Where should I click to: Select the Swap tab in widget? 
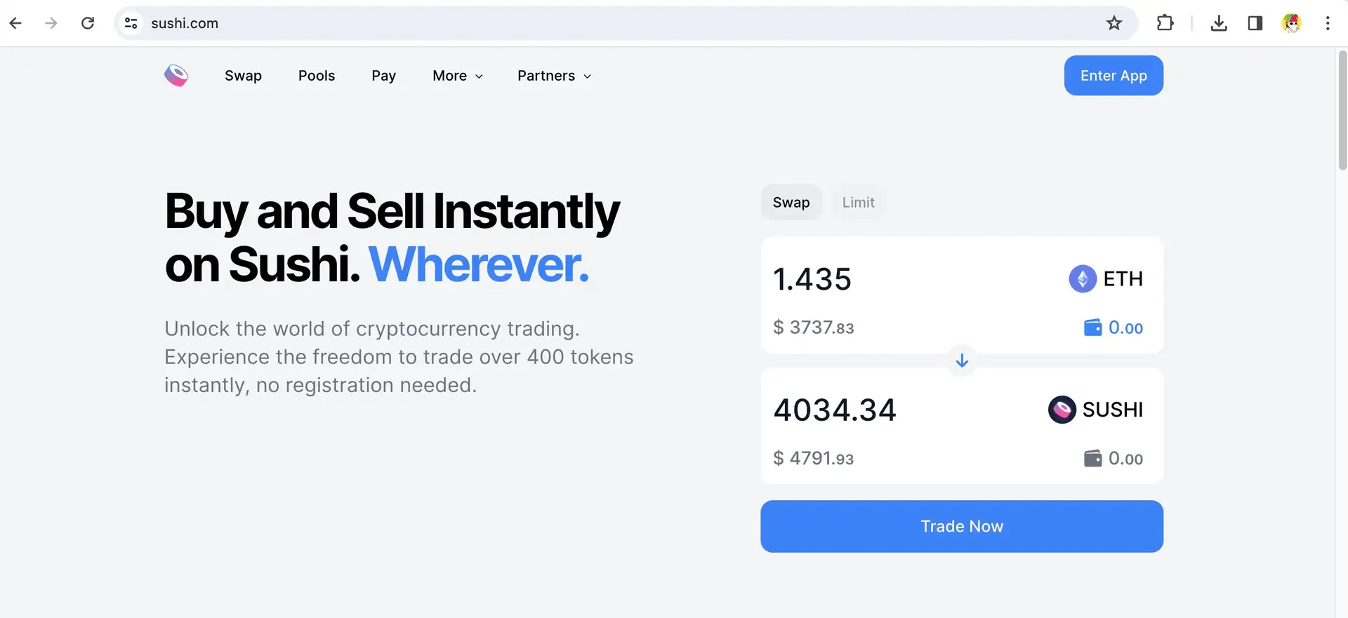point(791,203)
